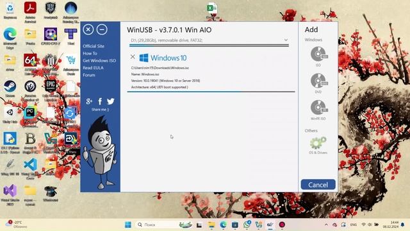Open the Edge browser from the taskbar
410x231 pixels.
(224, 225)
